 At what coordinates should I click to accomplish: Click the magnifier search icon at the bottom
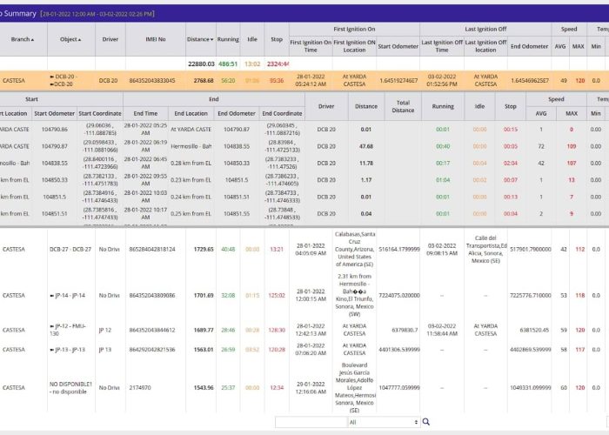pos(425,422)
